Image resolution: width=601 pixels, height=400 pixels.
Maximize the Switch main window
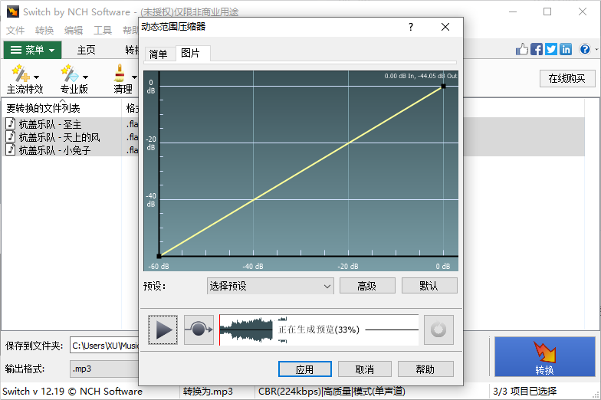tap(547, 11)
